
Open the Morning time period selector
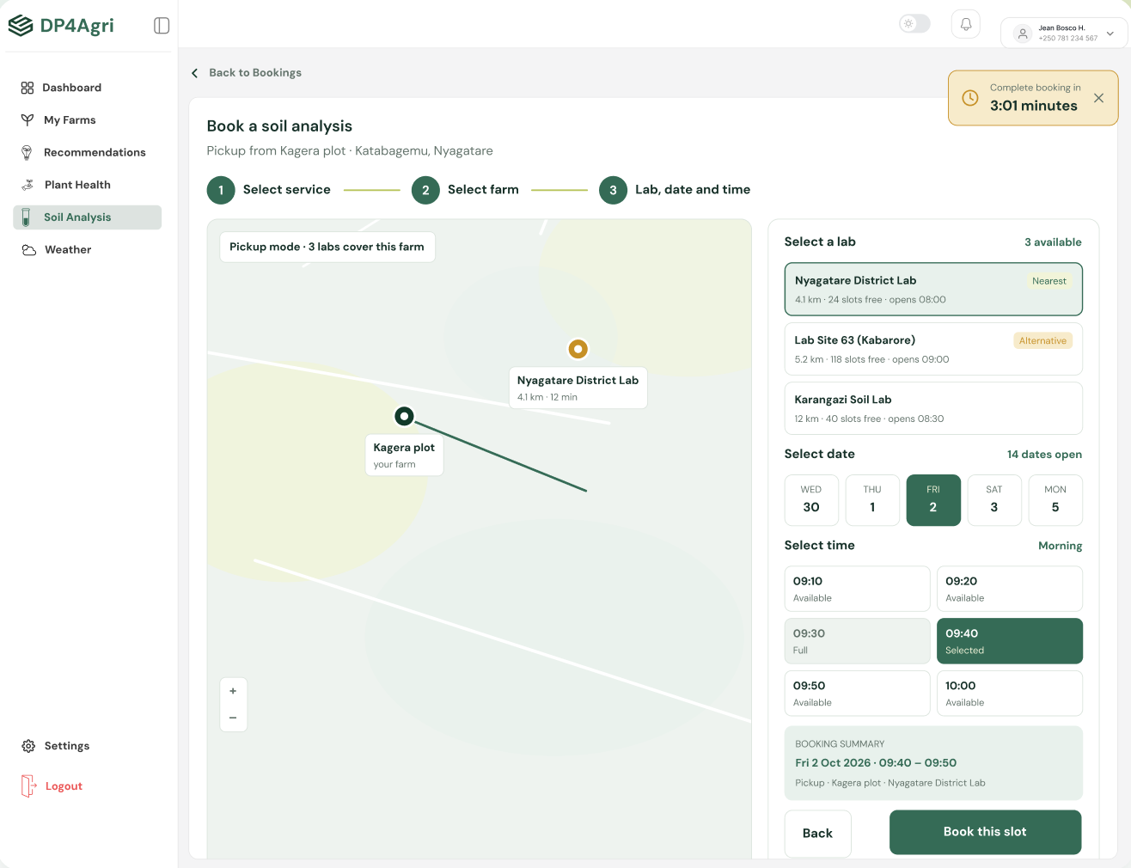pos(1061,546)
